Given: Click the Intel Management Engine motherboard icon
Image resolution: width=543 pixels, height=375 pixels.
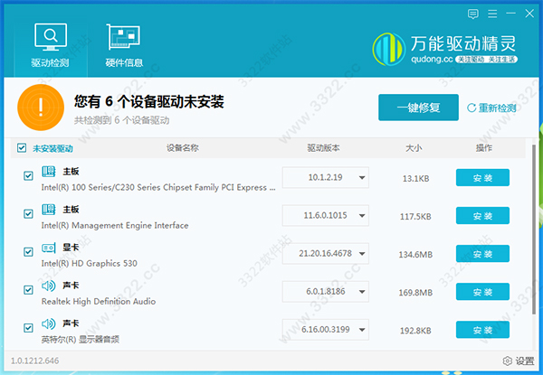Looking at the screenshot, I should (50, 214).
